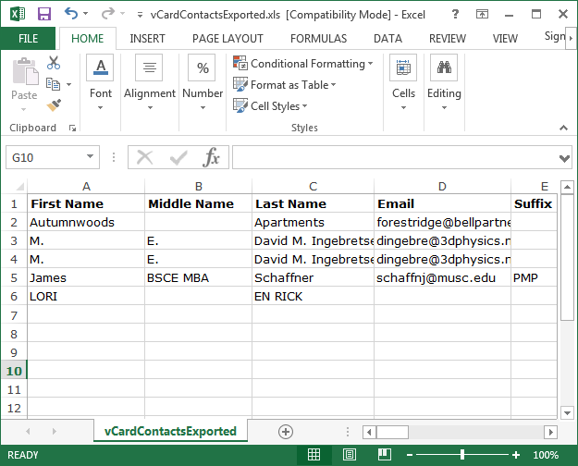The height and width of the screenshot is (466, 578).
Task: Click the Schaffner last name cell
Action: coord(313,277)
